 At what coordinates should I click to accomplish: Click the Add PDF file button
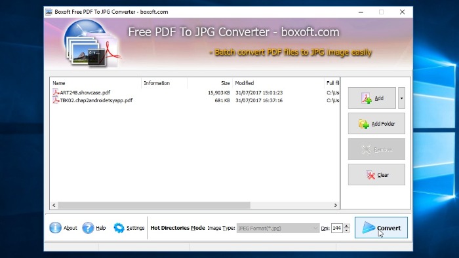372,98
